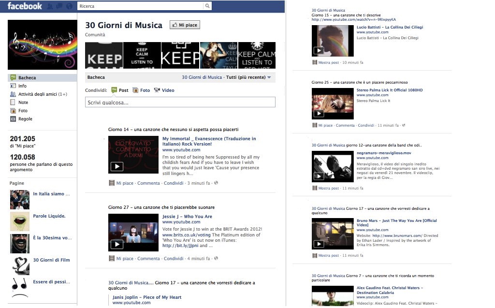Open Parole Liquide page link
495x308 pixels.
coord(49,216)
